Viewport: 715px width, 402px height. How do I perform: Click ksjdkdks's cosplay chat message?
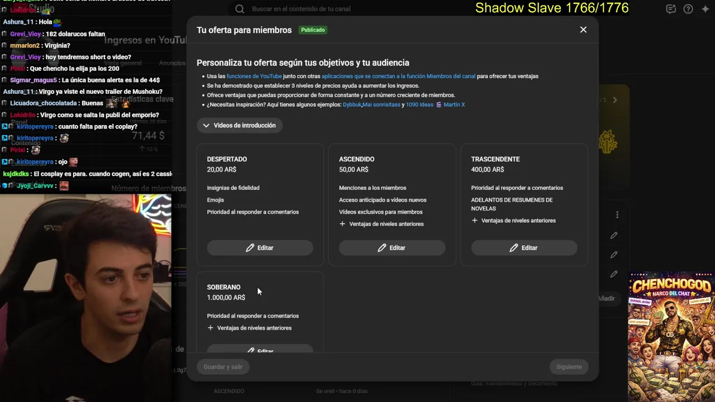(x=87, y=174)
